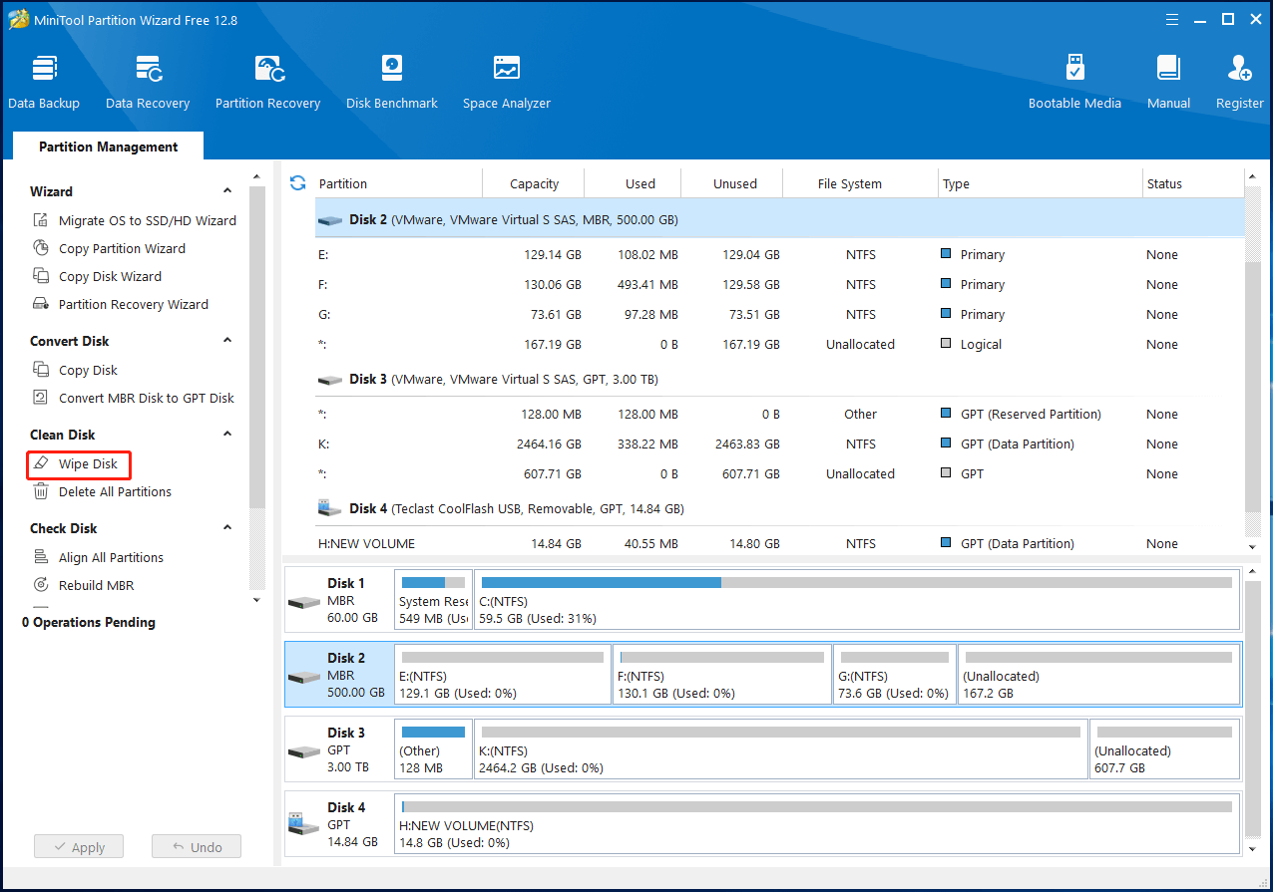Select the H:NEW VOLUME(NTFS) block on Disk 4
Viewport: 1273px width, 892px height.
tap(817, 824)
